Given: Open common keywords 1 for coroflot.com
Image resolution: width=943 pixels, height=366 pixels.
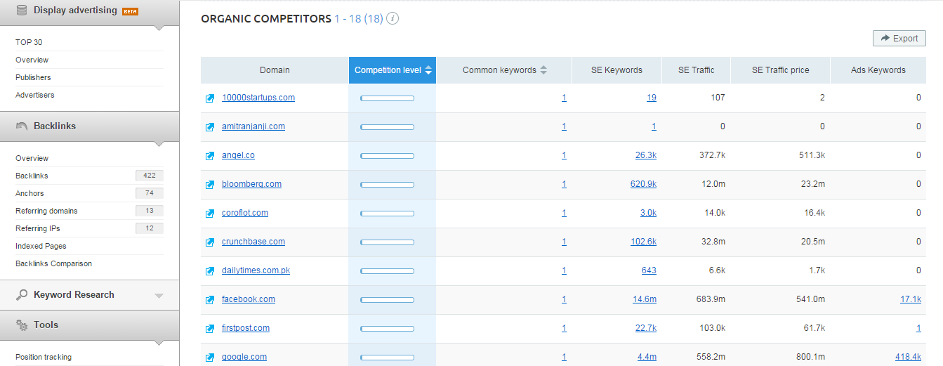Looking at the screenshot, I should pos(564,213).
